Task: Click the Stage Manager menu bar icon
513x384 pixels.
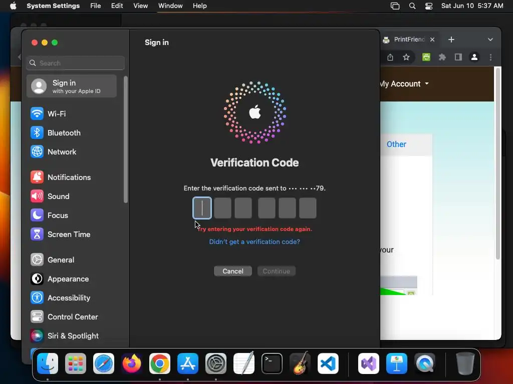Action: (395, 6)
